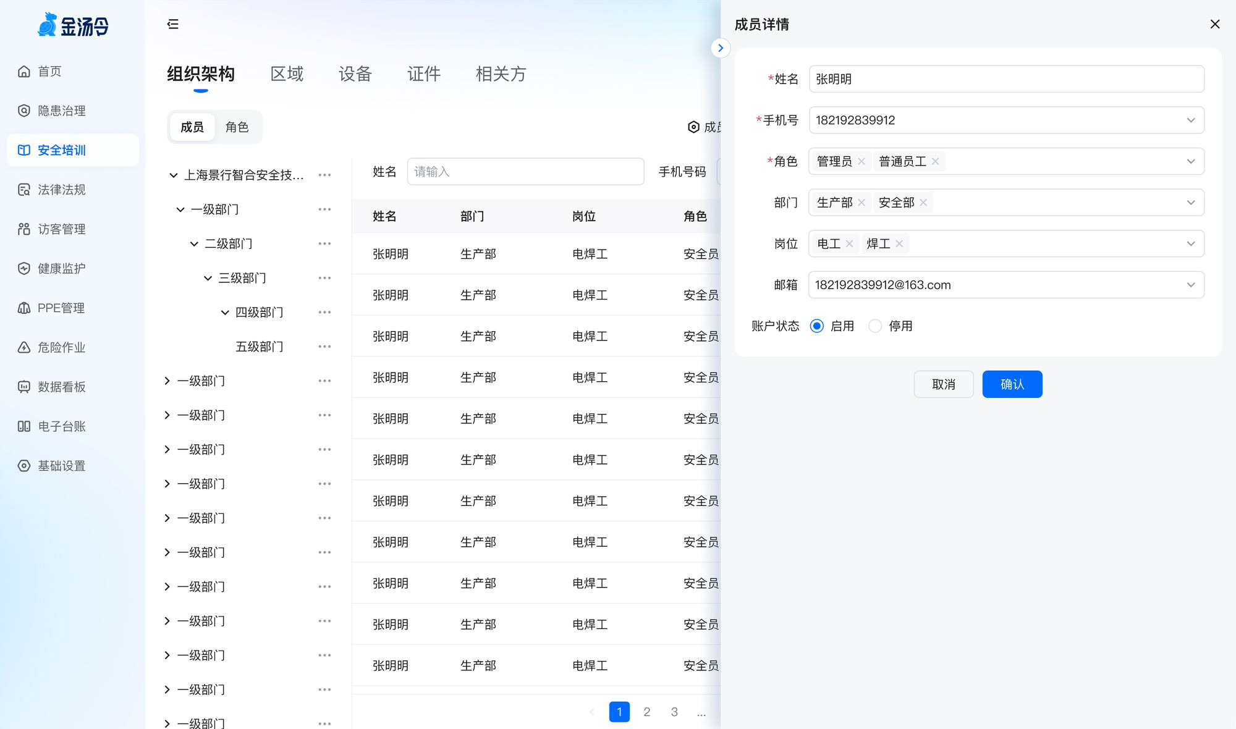Open the 数据看板 sidebar icon
Screen dimensions: 1236x729
pyautogui.click(x=24, y=387)
